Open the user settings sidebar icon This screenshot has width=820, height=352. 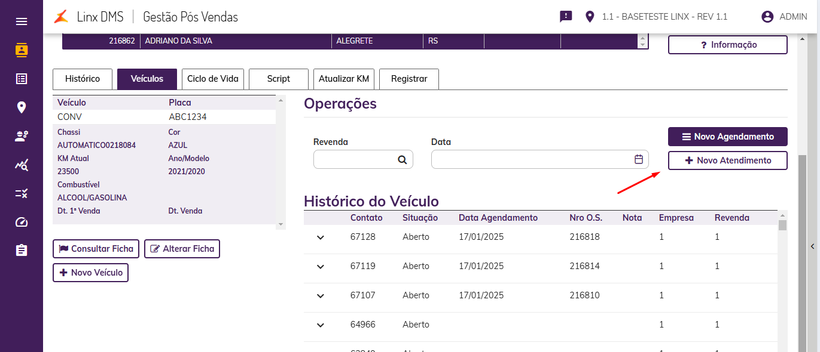pyautogui.click(x=22, y=136)
